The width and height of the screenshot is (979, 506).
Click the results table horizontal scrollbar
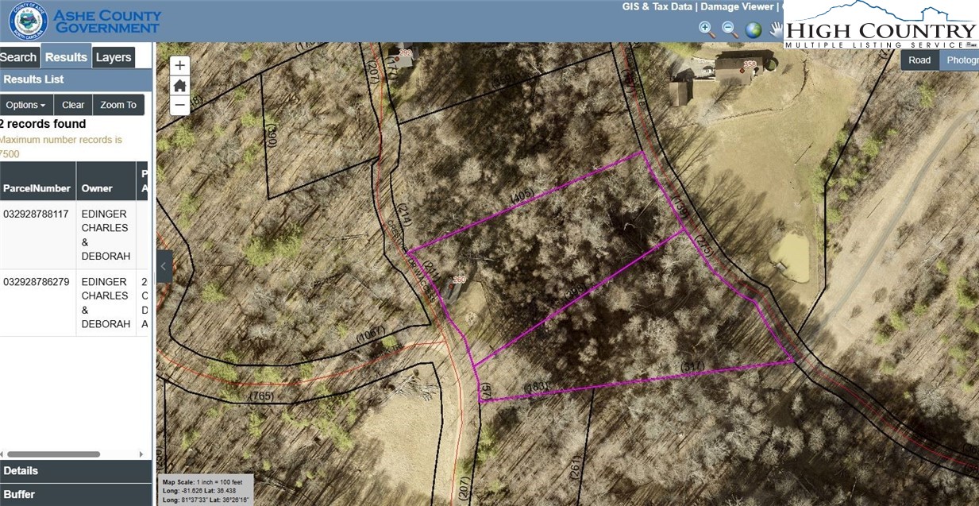click(x=52, y=454)
